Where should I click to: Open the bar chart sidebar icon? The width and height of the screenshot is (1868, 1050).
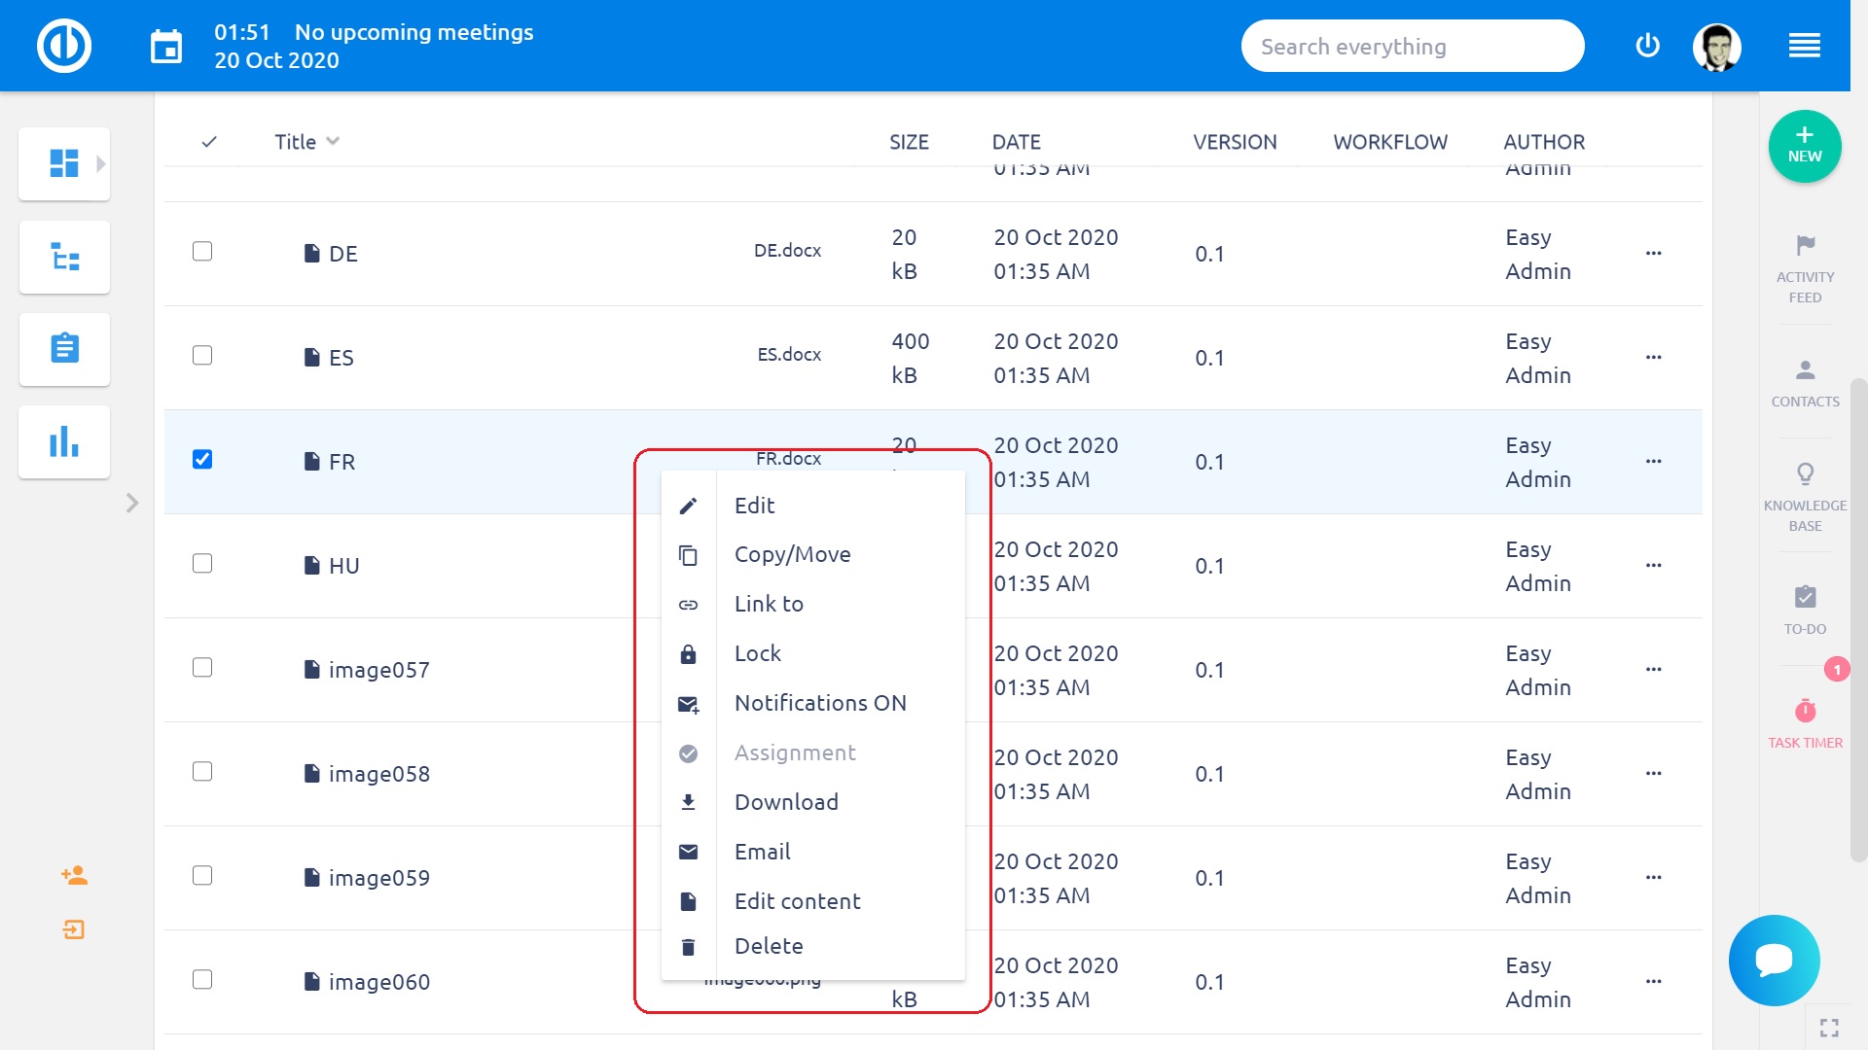pos(64,441)
